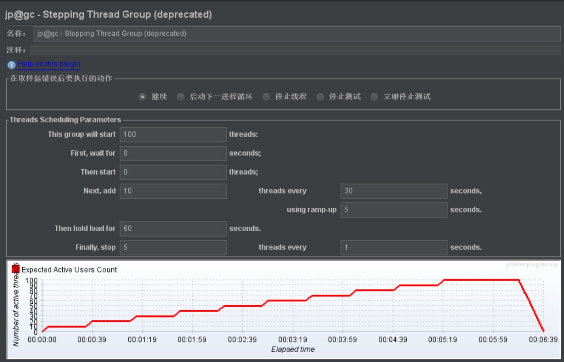Focus the 注释 comment field
Screen dimensions: 564x362
point(295,50)
